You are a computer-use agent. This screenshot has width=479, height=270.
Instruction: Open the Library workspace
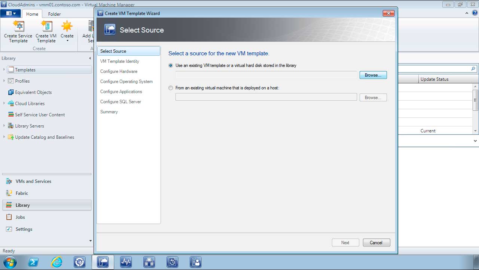pos(47,205)
